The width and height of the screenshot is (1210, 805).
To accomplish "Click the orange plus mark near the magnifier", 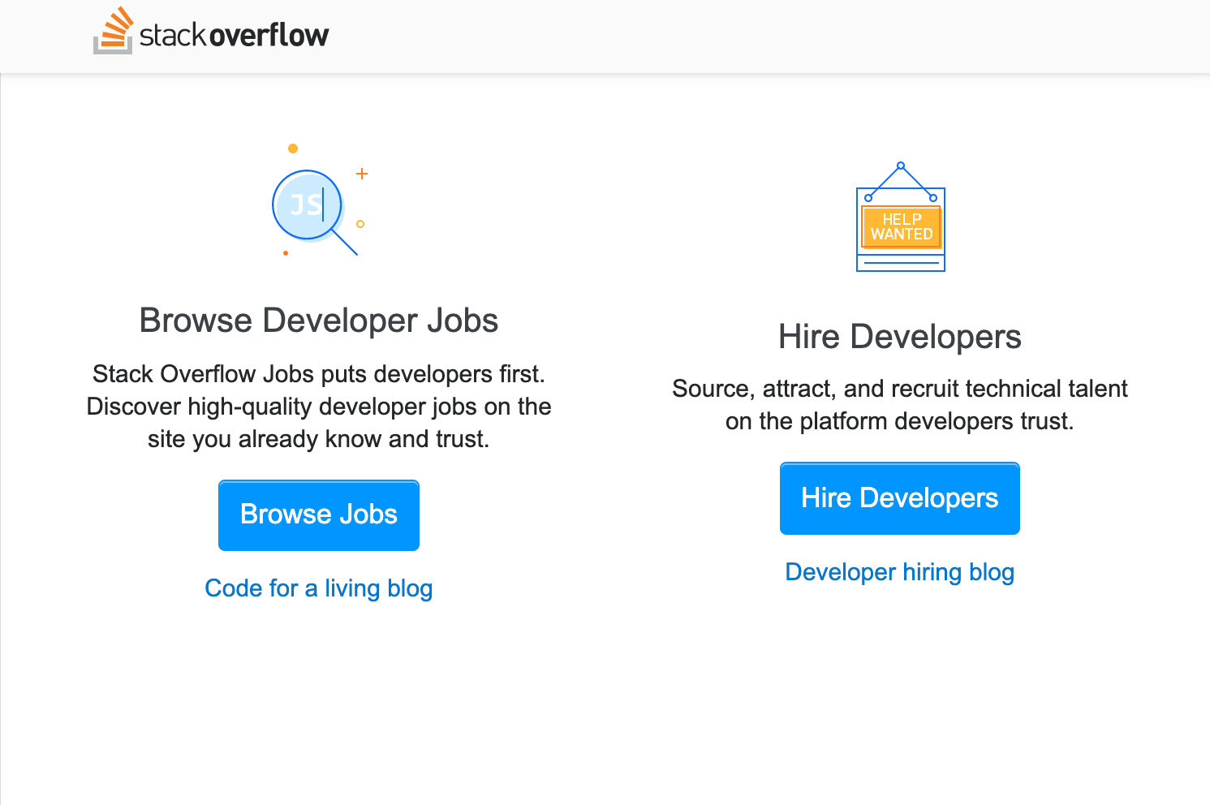I will pos(362,173).
